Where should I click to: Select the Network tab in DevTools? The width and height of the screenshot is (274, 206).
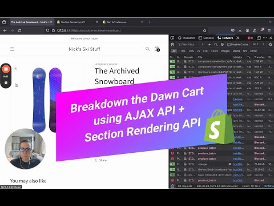[225, 38]
